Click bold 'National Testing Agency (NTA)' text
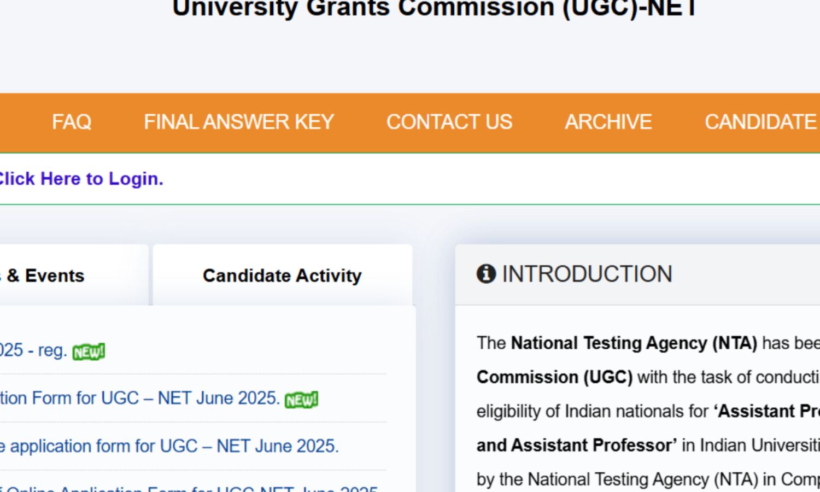 [634, 343]
